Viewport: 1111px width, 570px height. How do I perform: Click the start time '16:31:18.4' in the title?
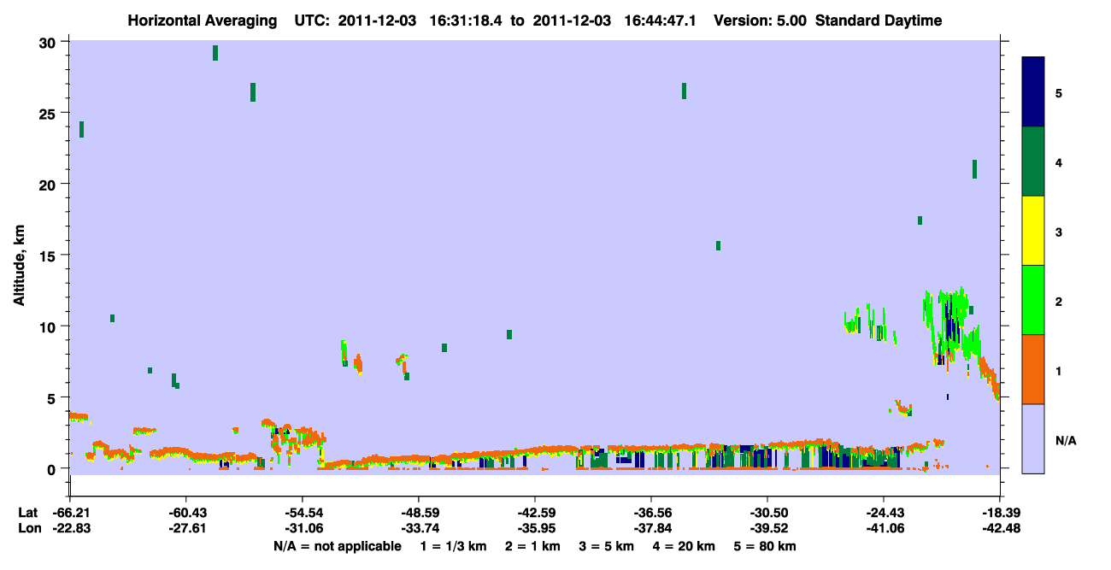(465, 21)
